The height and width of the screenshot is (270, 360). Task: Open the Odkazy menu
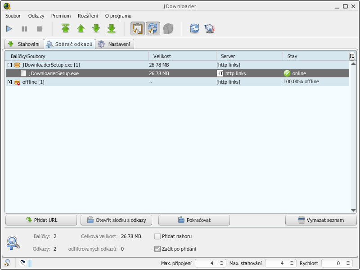coord(36,16)
